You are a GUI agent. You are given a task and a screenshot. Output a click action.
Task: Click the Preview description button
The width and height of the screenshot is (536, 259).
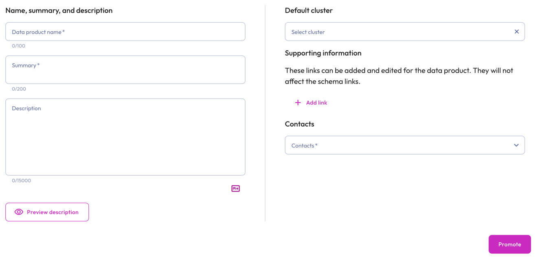tap(47, 212)
